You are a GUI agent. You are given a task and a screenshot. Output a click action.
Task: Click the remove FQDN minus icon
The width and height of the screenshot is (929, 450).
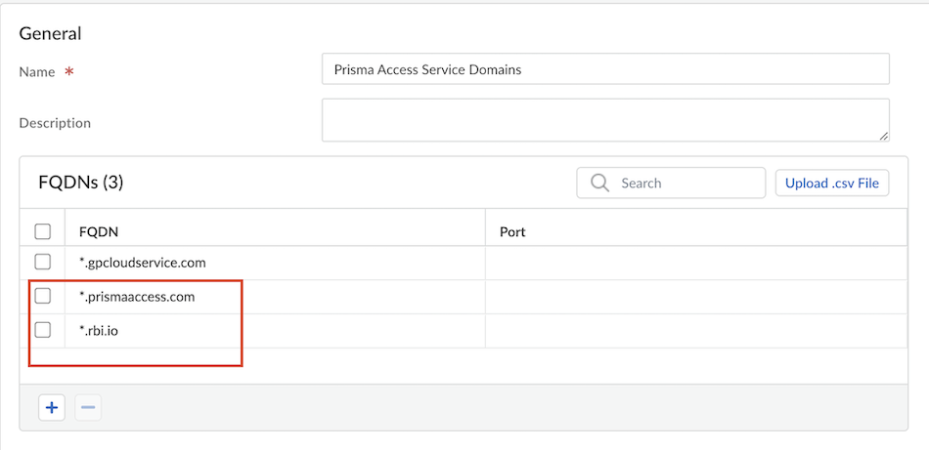(88, 408)
